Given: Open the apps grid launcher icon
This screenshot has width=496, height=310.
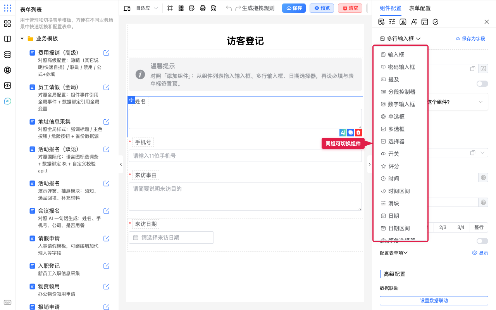Looking at the screenshot, I should click(x=7, y=8).
